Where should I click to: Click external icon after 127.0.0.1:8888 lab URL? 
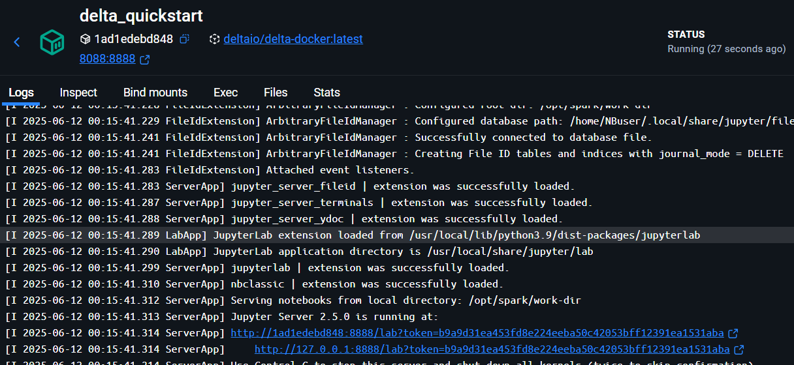pos(739,349)
